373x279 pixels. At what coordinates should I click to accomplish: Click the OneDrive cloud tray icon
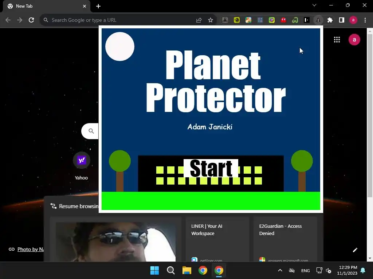(x=292, y=270)
